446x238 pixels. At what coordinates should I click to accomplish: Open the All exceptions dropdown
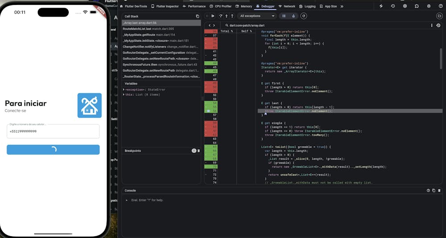pyautogui.click(x=257, y=16)
